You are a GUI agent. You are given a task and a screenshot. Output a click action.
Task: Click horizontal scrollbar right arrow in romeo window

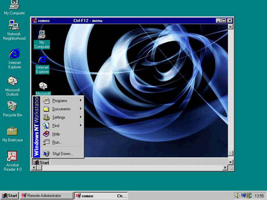(225, 168)
